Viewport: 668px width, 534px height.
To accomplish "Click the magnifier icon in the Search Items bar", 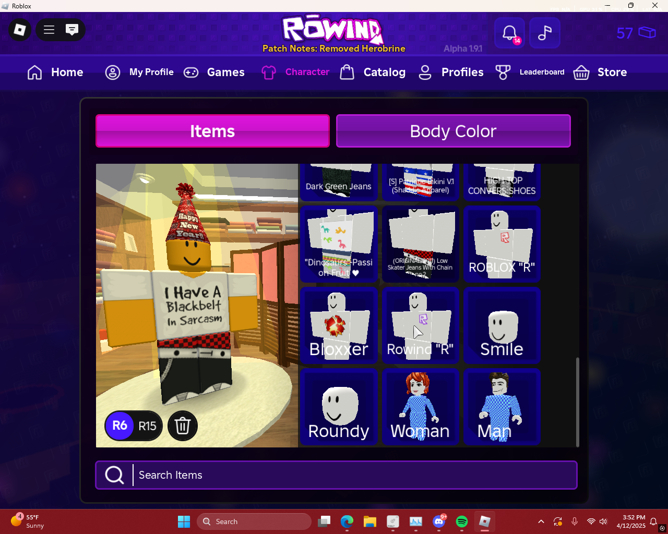I will pos(114,475).
